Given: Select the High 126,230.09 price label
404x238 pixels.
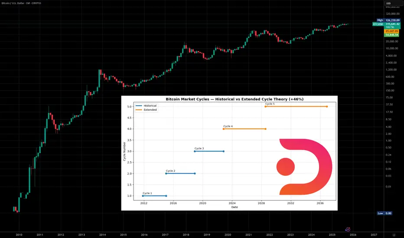Looking at the screenshot, I should [388, 20].
